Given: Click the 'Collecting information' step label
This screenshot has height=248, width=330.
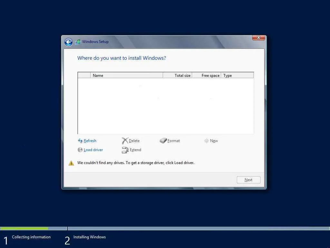Looking at the screenshot, I should 31,237.
